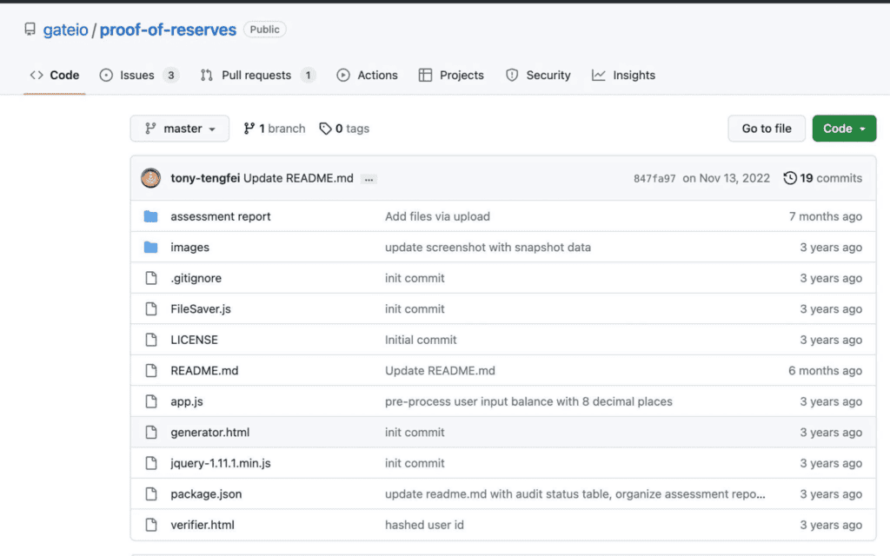Image resolution: width=890 pixels, height=556 pixels.
Task: Click the assessment report folder icon
Action: point(150,216)
